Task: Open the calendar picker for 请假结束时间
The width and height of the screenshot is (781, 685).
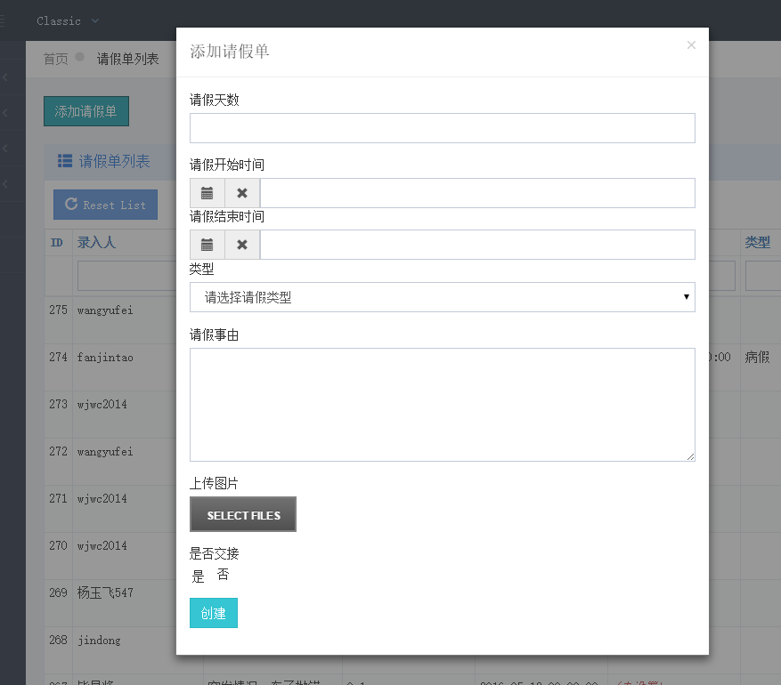Action: coord(207,245)
